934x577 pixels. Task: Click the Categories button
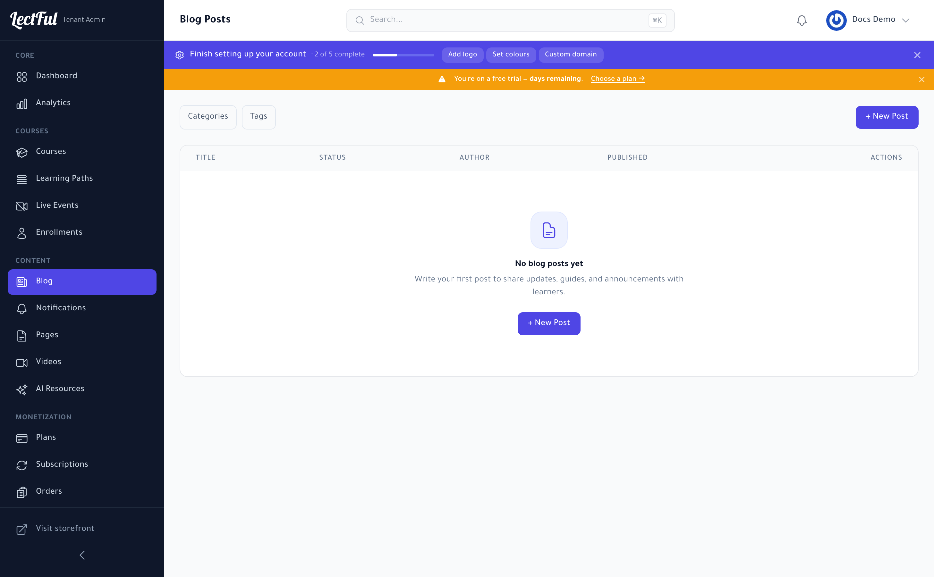point(208,117)
